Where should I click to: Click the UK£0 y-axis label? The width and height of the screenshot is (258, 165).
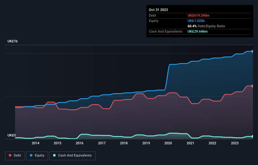pyautogui.click(x=12, y=135)
